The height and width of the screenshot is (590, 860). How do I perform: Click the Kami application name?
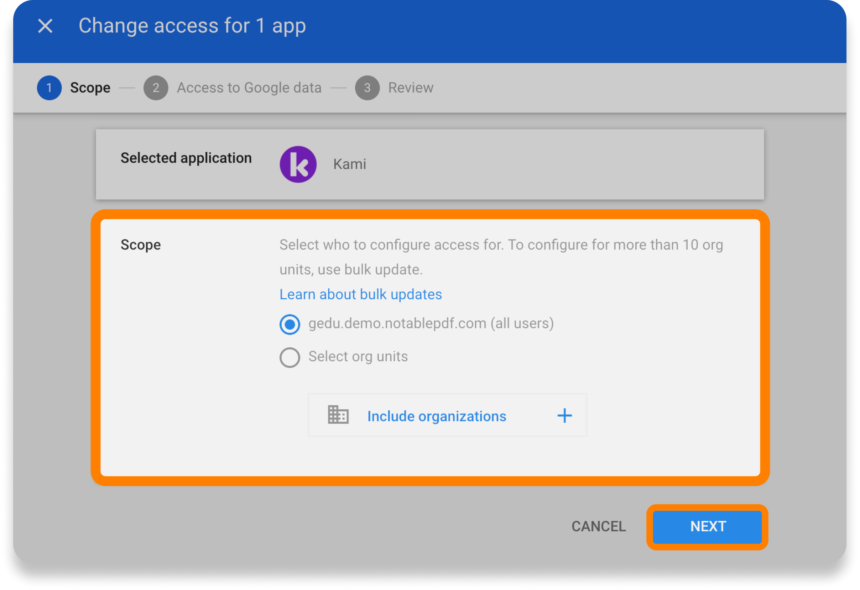pos(349,164)
